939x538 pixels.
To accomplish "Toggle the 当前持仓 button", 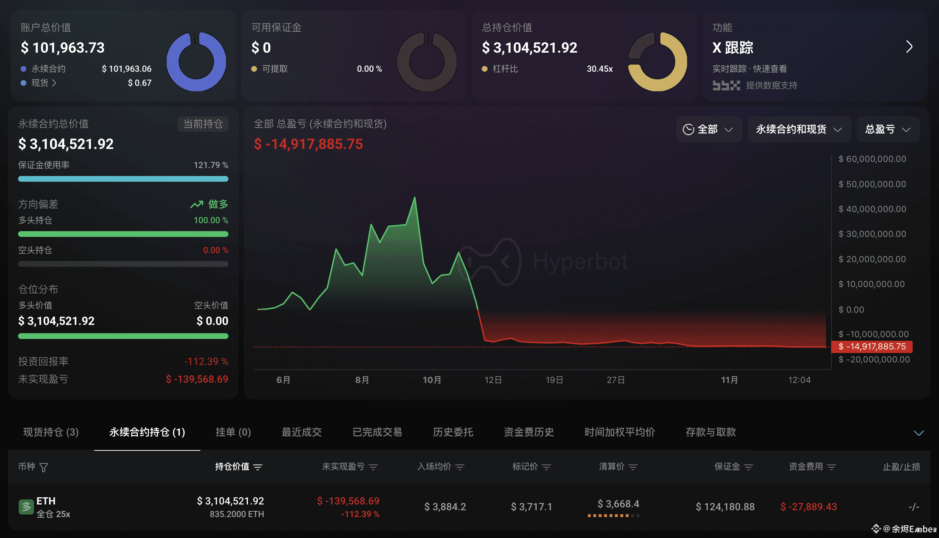I will click(x=203, y=124).
